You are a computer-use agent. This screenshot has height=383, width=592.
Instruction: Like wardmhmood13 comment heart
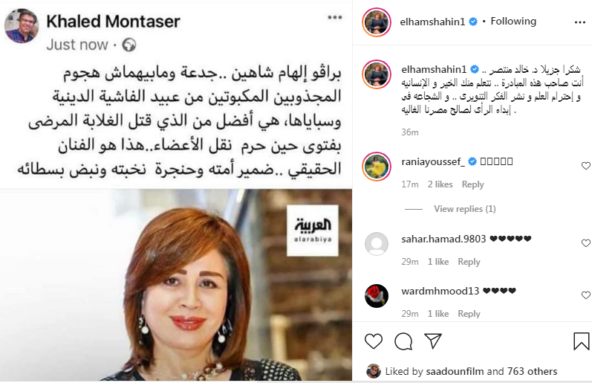(x=585, y=295)
